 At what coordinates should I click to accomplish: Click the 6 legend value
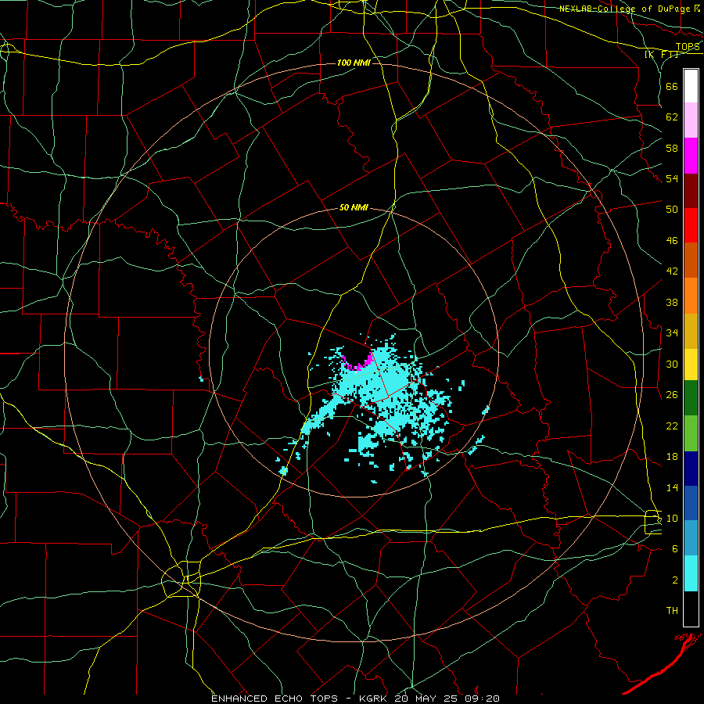675,548
